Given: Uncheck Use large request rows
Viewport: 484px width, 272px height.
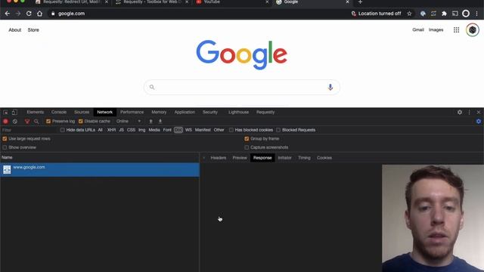Looking at the screenshot, I should click(x=5, y=139).
